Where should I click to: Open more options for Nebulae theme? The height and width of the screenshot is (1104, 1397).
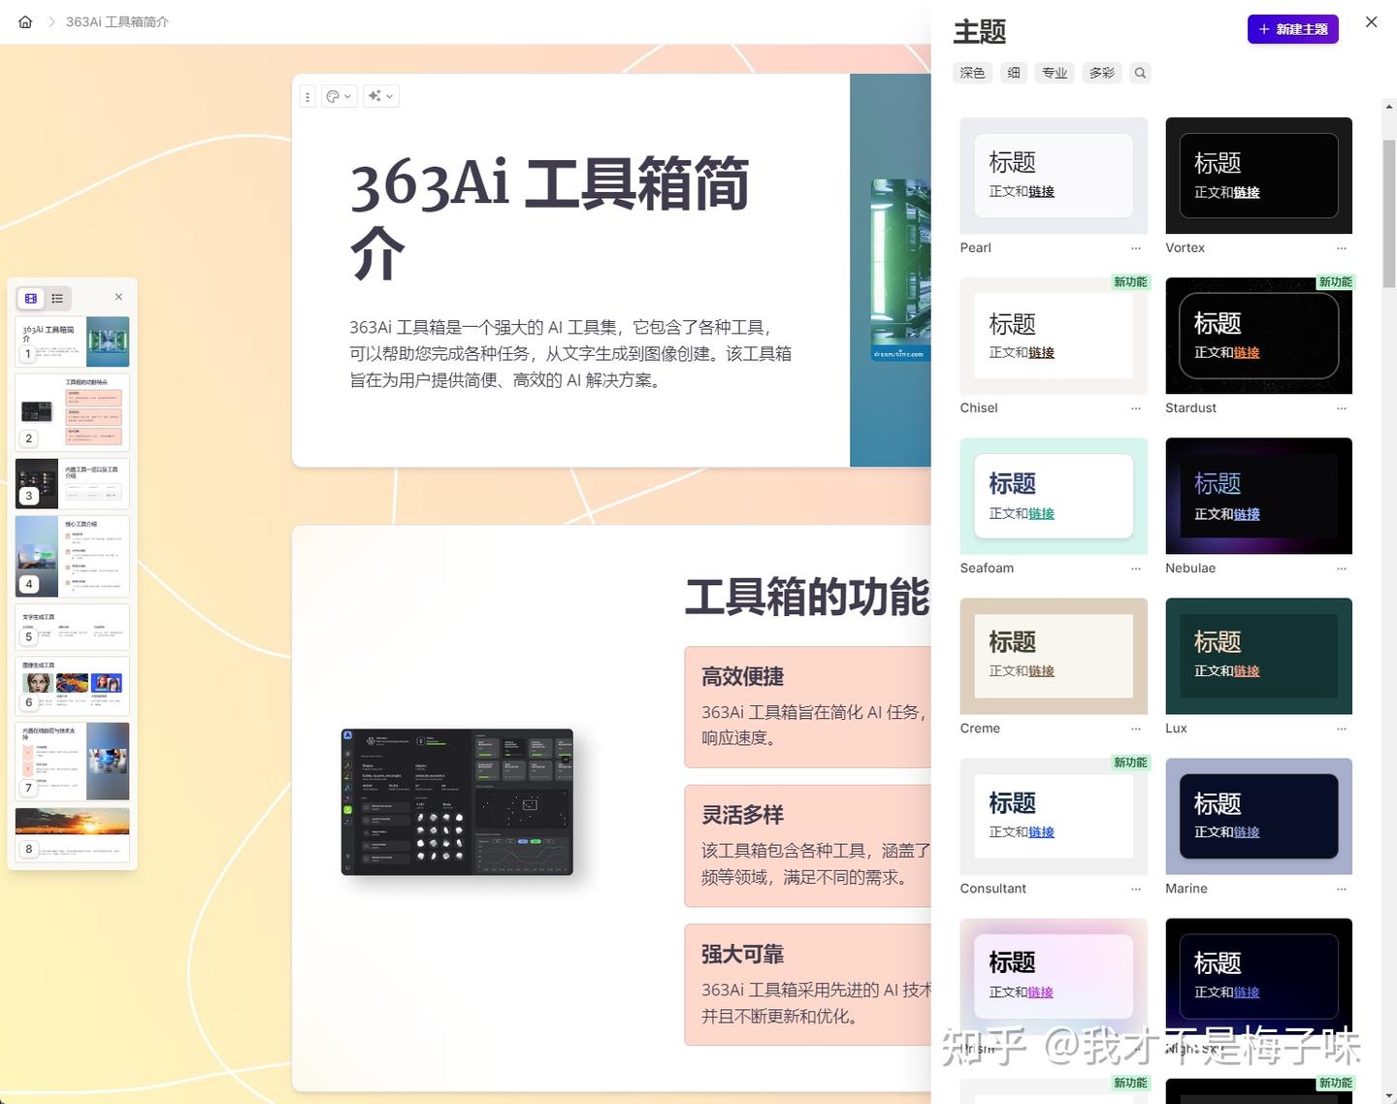[x=1342, y=568]
